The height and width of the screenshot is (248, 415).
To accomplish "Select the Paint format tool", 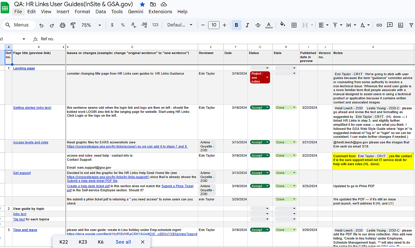I will click(73, 25).
